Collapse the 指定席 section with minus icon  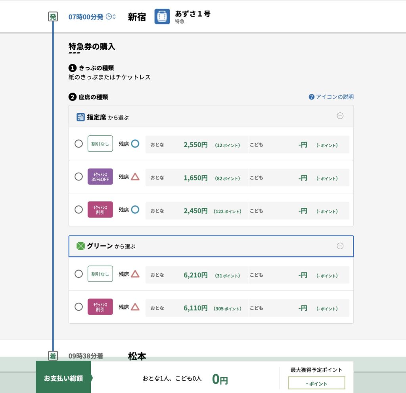[x=340, y=116]
